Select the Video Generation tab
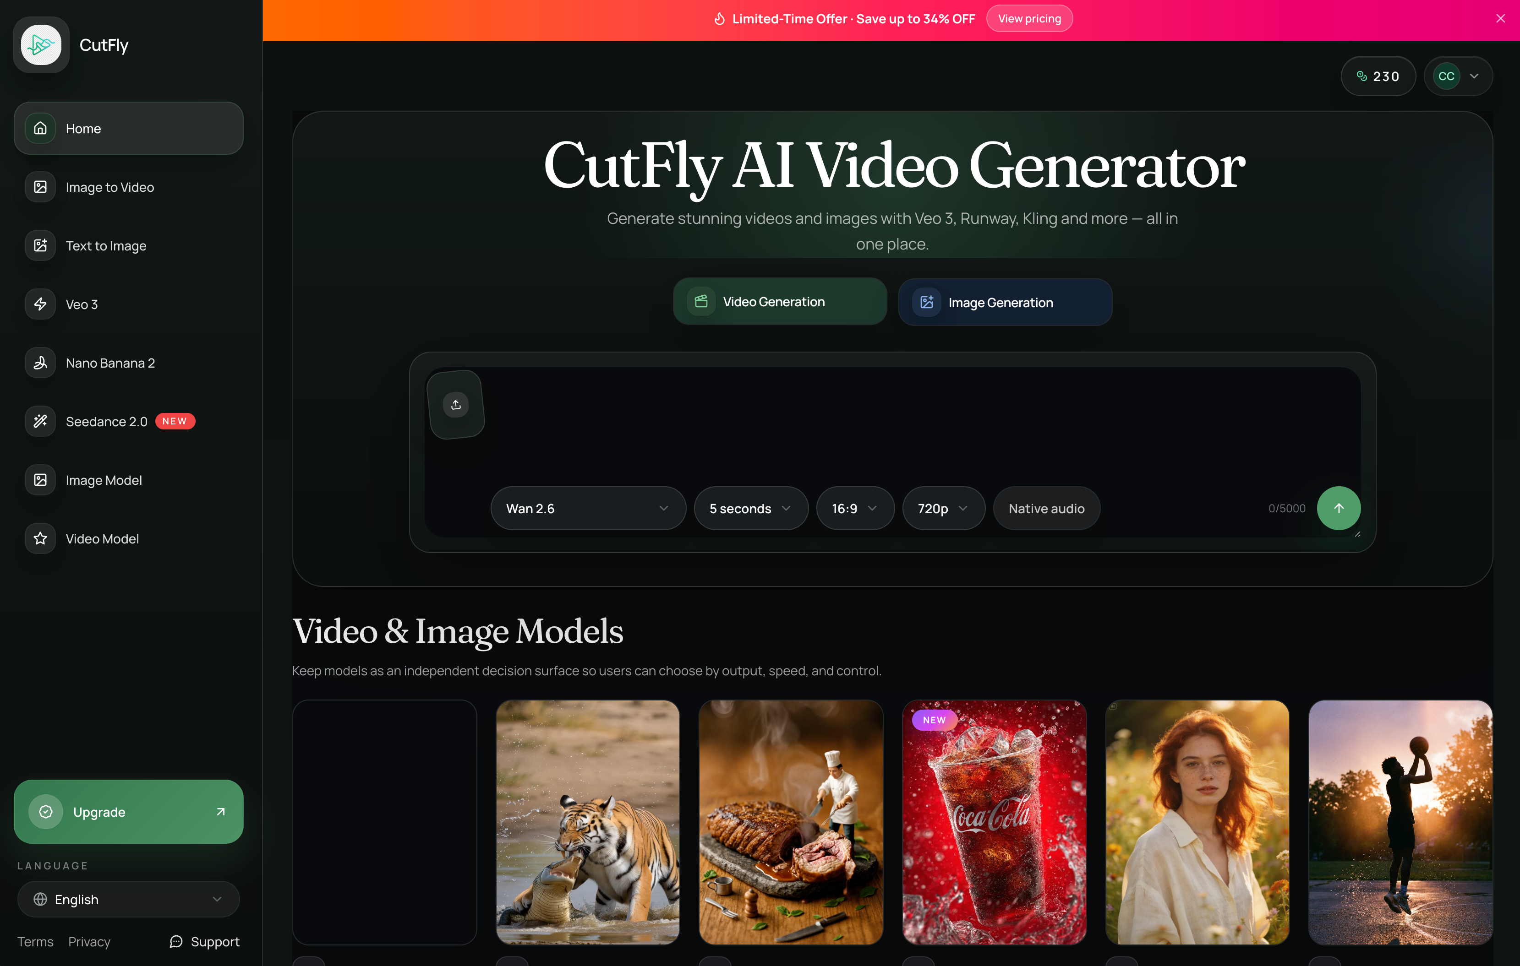 click(779, 301)
